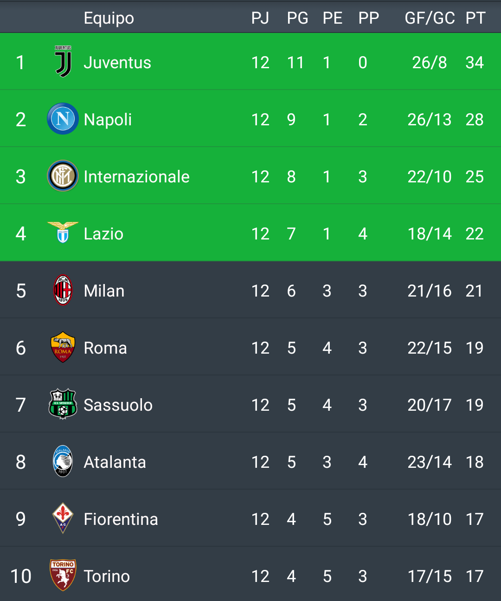The height and width of the screenshot is (601, 501).
Task: Tap the Lazio eagle crest
Action: (x=63, y=233)
